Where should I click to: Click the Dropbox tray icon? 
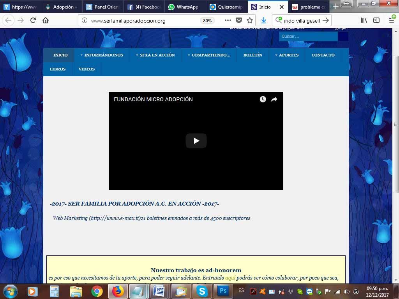coord(290,291)
